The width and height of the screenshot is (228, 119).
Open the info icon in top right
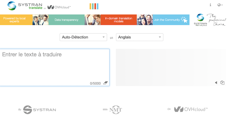click(210, 5)
